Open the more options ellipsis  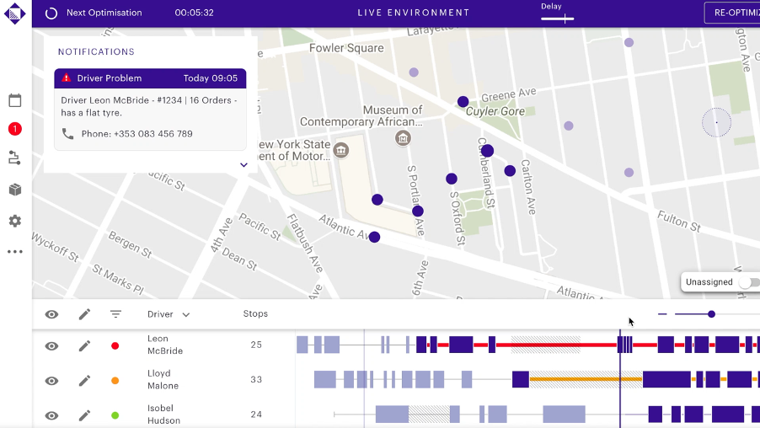(x=15, y=252)
